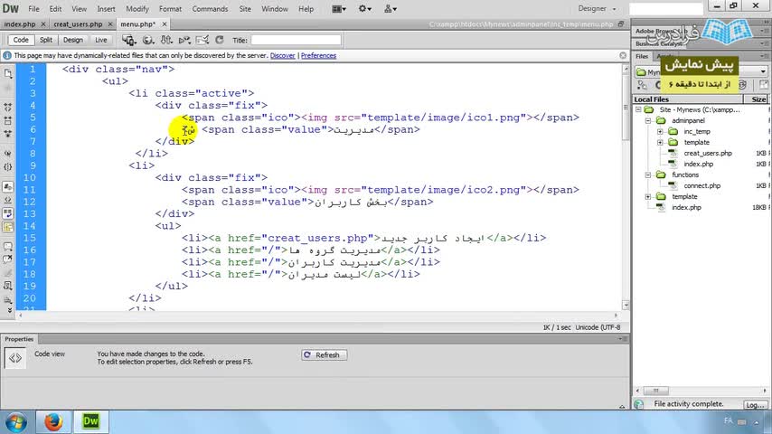Viewport: 772px width, 434px height.
Task: Click the Collapse Selection icon
Action: coord(8,120)
